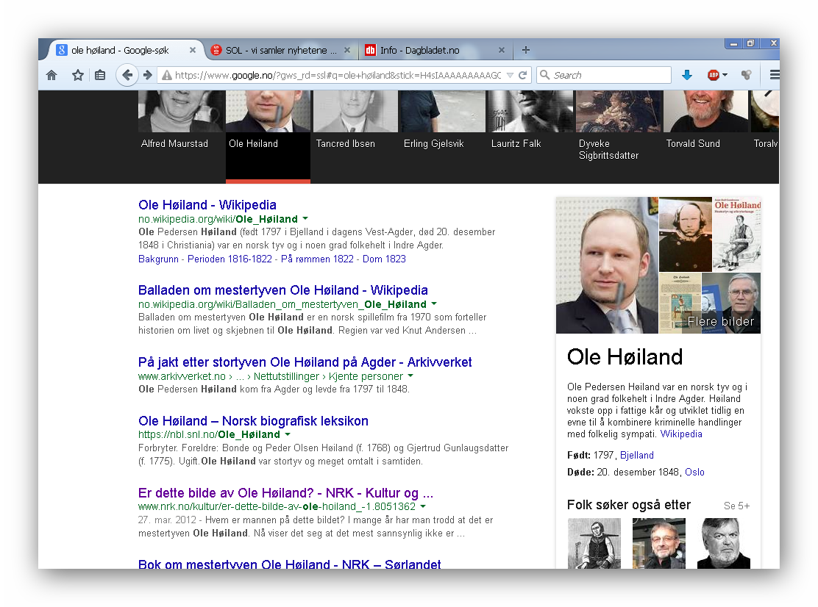Open the Ole Høiland book cover thumbnail

pyautogui.click(x=736, y=234)
